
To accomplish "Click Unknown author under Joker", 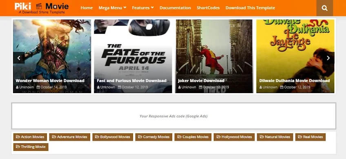I will [187, 87].
